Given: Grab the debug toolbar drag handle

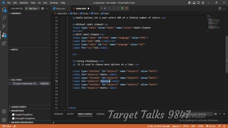Looking at the screenshot, I should [102, 8].
